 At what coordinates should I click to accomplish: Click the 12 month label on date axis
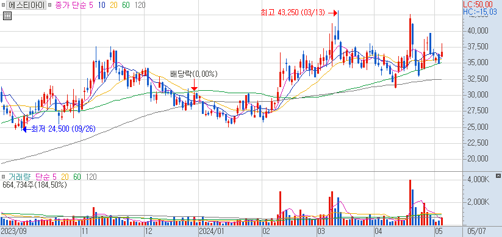148,231
